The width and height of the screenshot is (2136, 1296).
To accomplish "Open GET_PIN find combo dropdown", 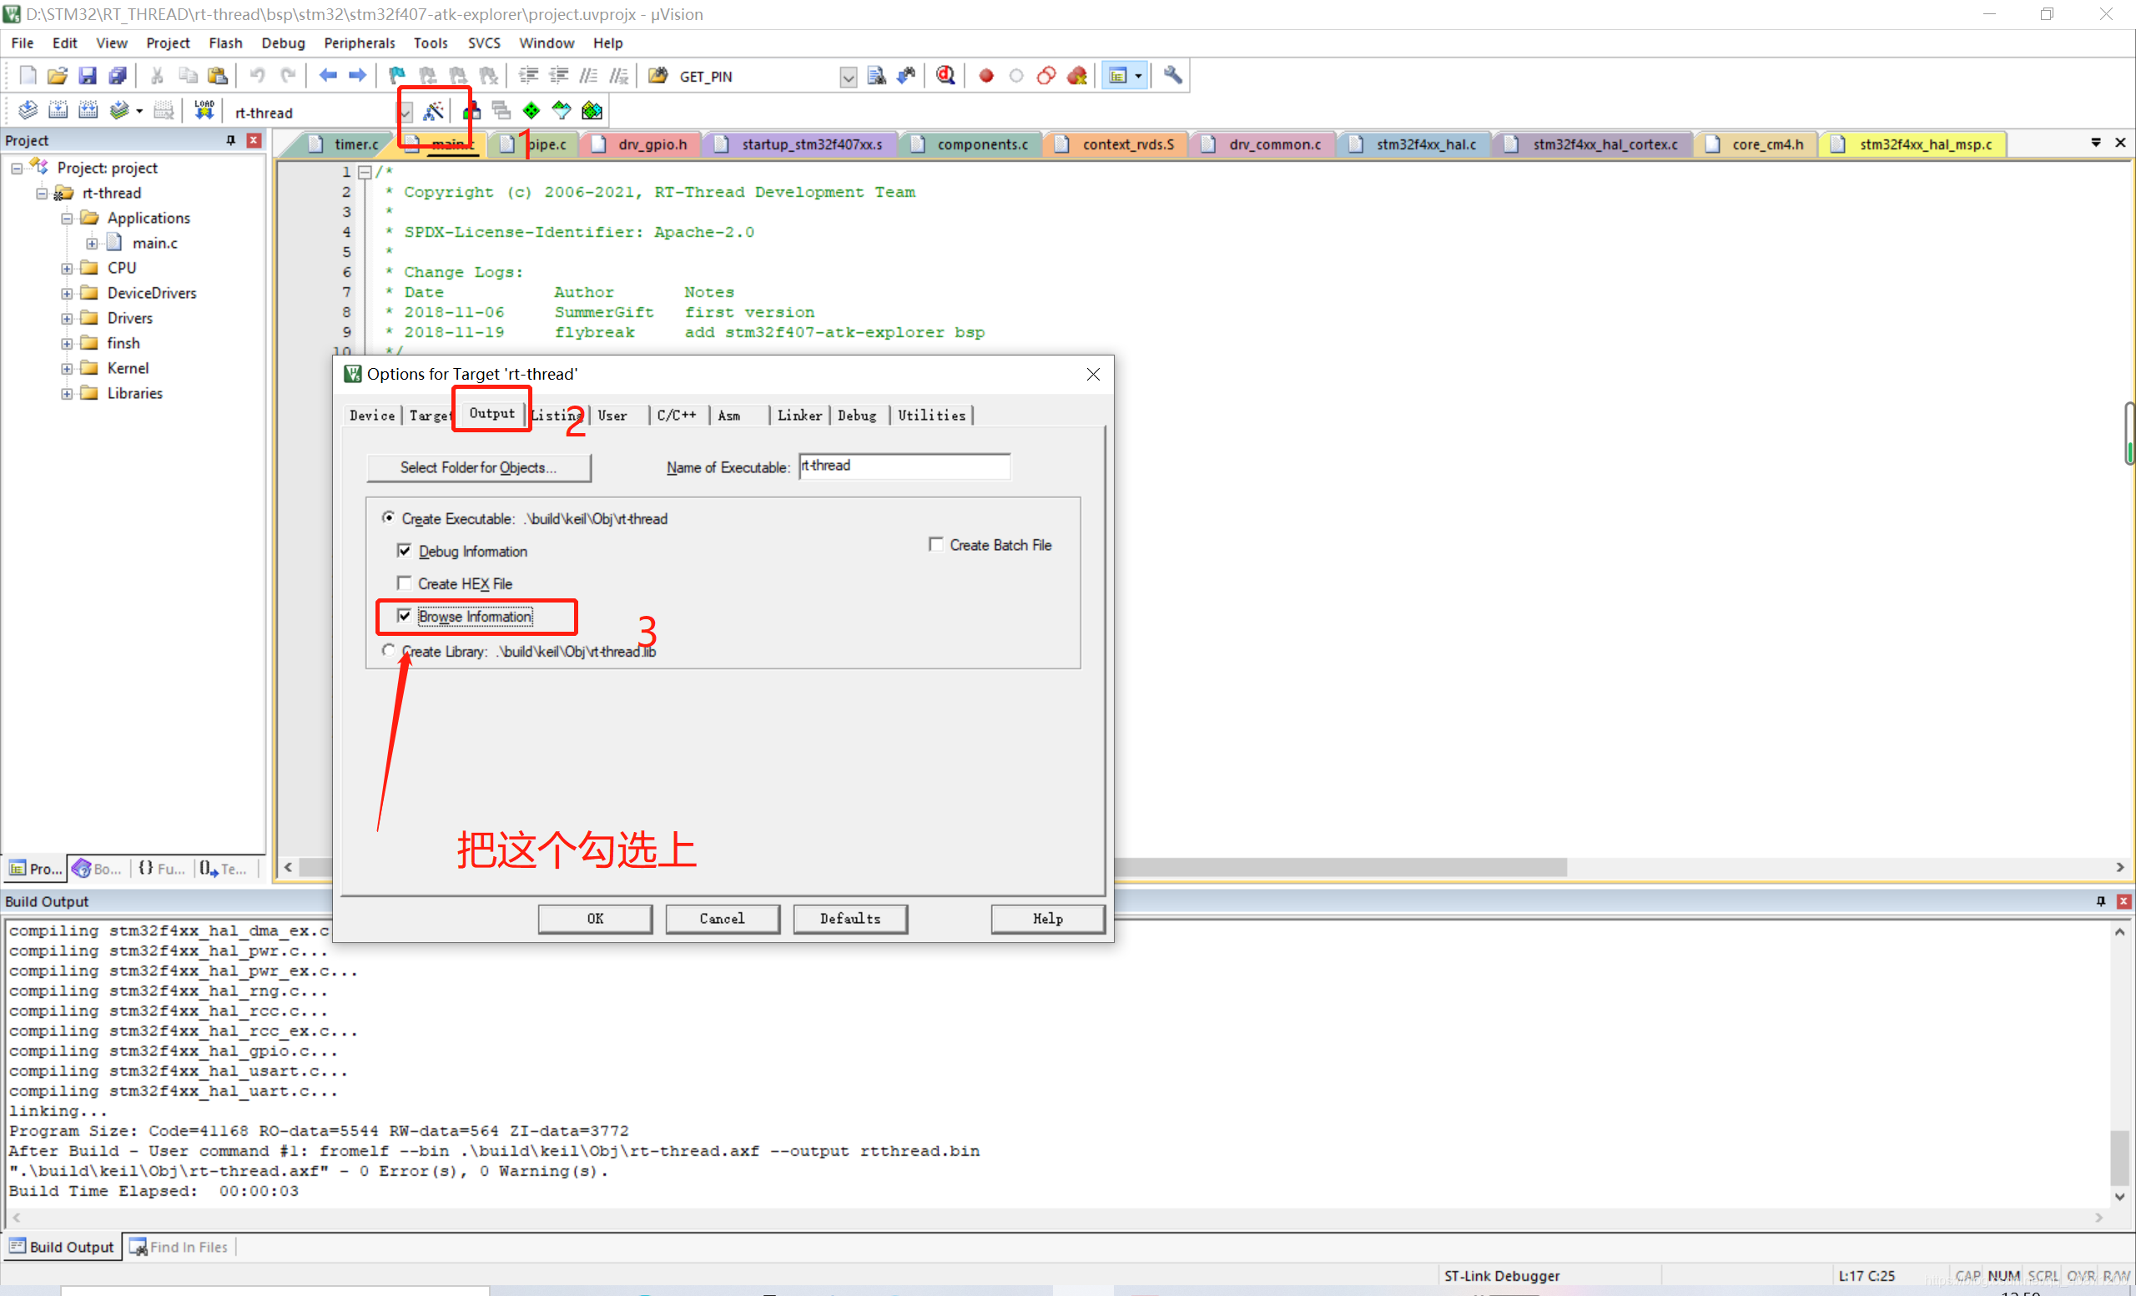I will tap(848, 76).
